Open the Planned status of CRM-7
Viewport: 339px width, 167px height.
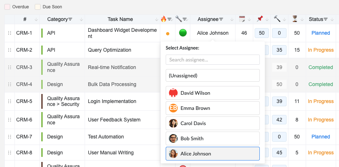[321, 137]
